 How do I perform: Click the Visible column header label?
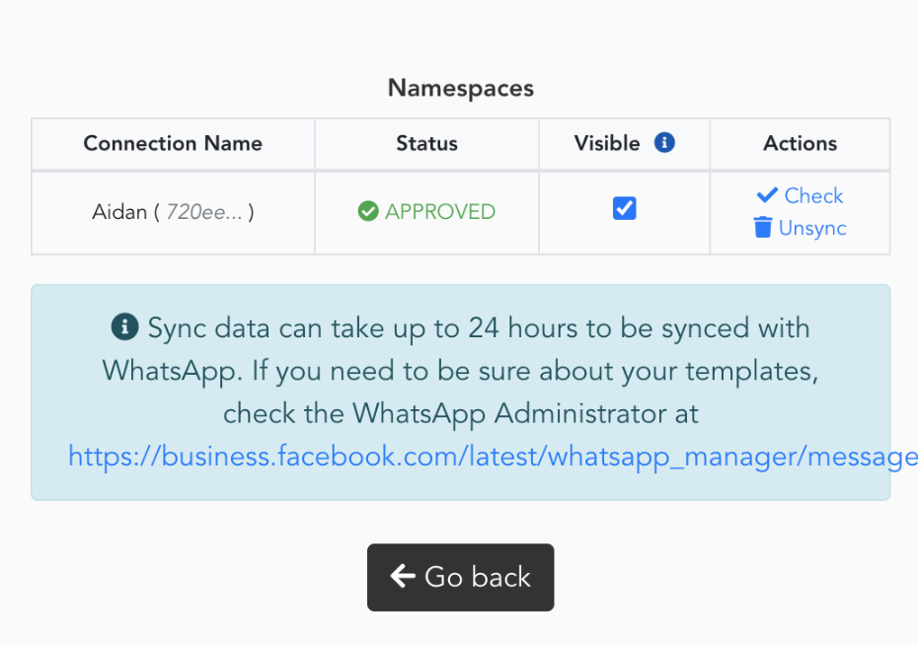[606, 143]
